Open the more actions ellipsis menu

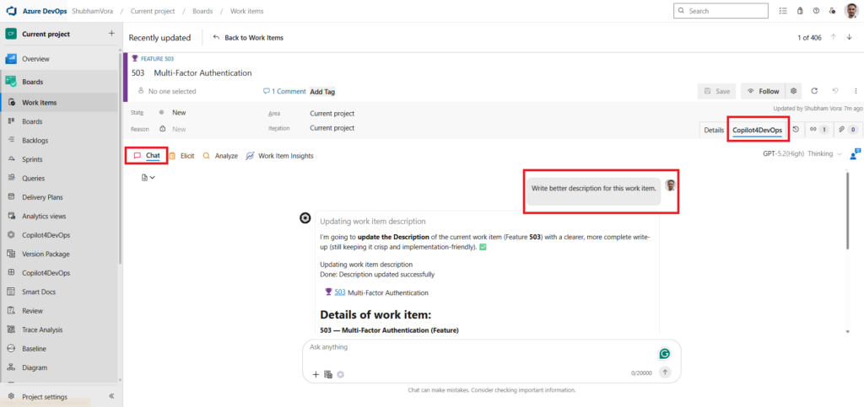pyautogui.click(x=856, y=91)
